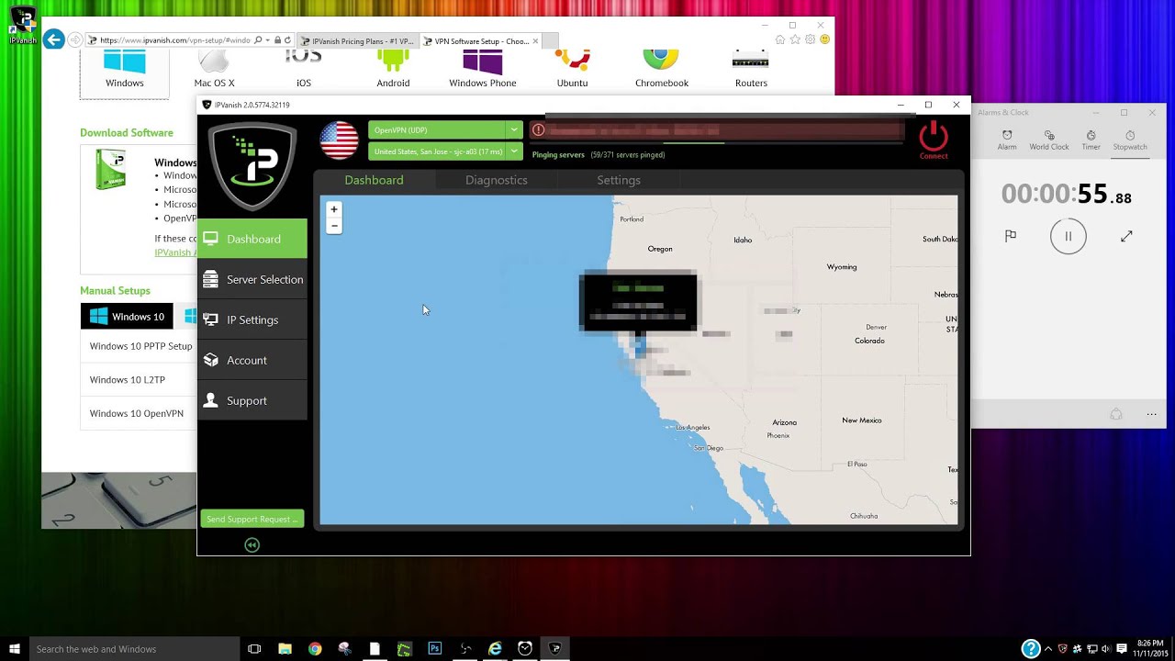Select Stopwatch in Alarms & Clock

point(1130,140)
